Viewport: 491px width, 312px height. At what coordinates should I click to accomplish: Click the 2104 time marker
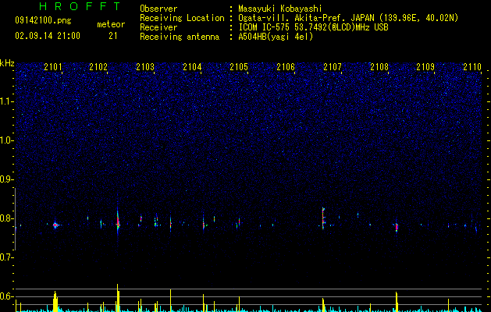point(192,66)
